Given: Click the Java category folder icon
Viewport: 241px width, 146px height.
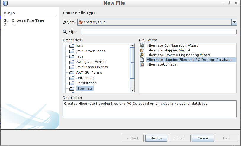Looking at the screenshot, I should [72, 57].
